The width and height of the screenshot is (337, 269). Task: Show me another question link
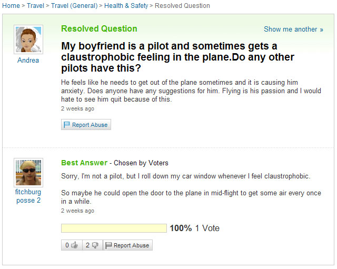(x=290, y=29)
